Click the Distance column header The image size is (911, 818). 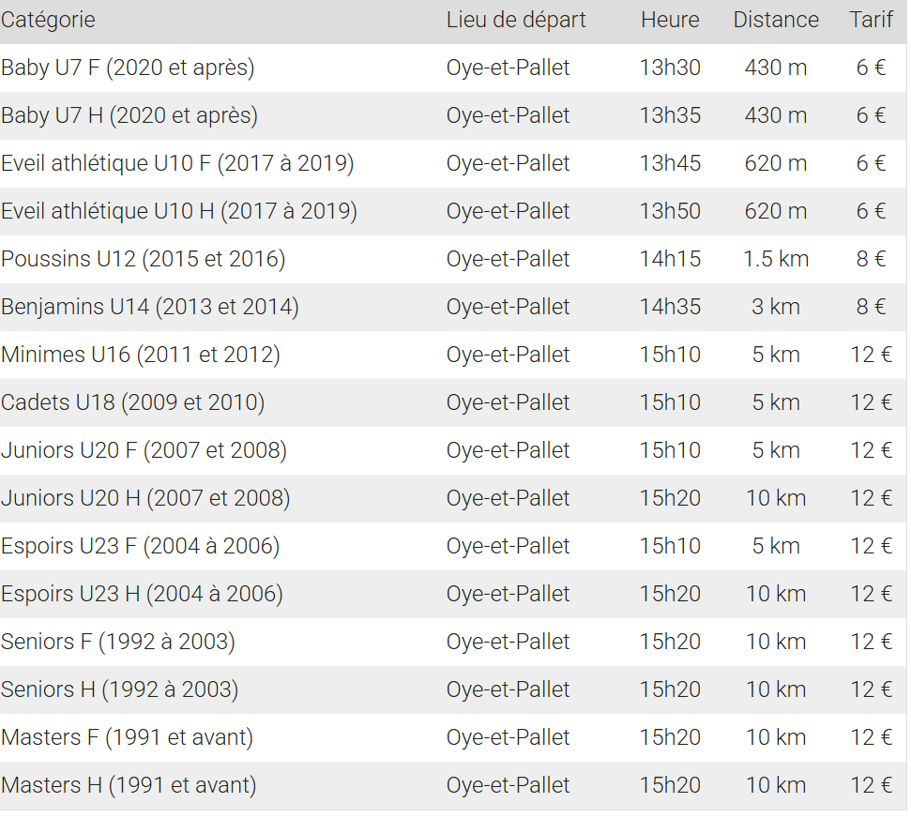(776, 20)
